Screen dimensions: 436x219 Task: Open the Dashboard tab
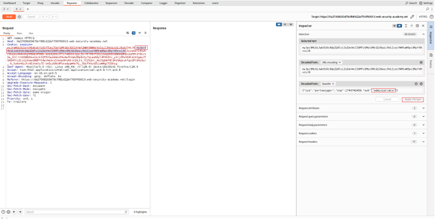(9, 3)
